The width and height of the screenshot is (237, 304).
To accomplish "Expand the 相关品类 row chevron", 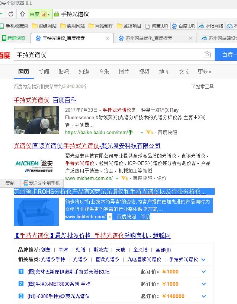I will click(203, 260).
